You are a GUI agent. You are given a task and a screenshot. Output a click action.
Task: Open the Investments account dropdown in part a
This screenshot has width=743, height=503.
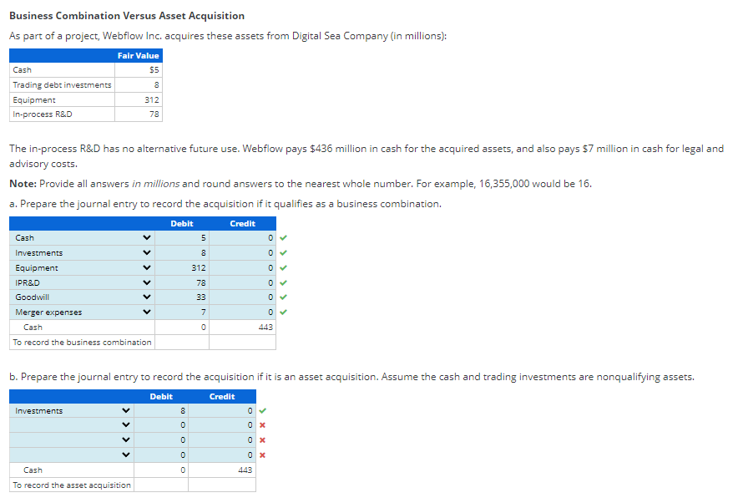pyautogui.click(x=82, y=252)
